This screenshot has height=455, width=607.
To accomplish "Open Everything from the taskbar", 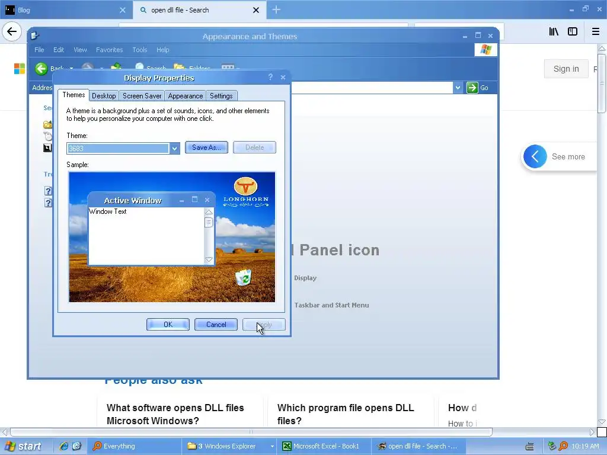I will coord(133,446).
